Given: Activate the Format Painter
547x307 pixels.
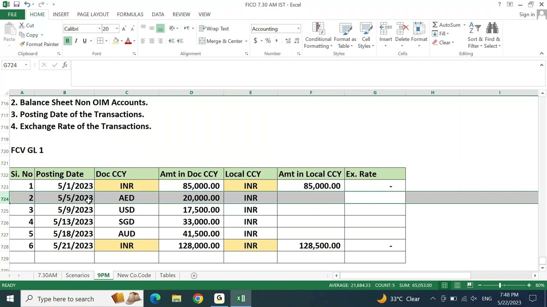Looking at the screenshot, I should [39, 44].
